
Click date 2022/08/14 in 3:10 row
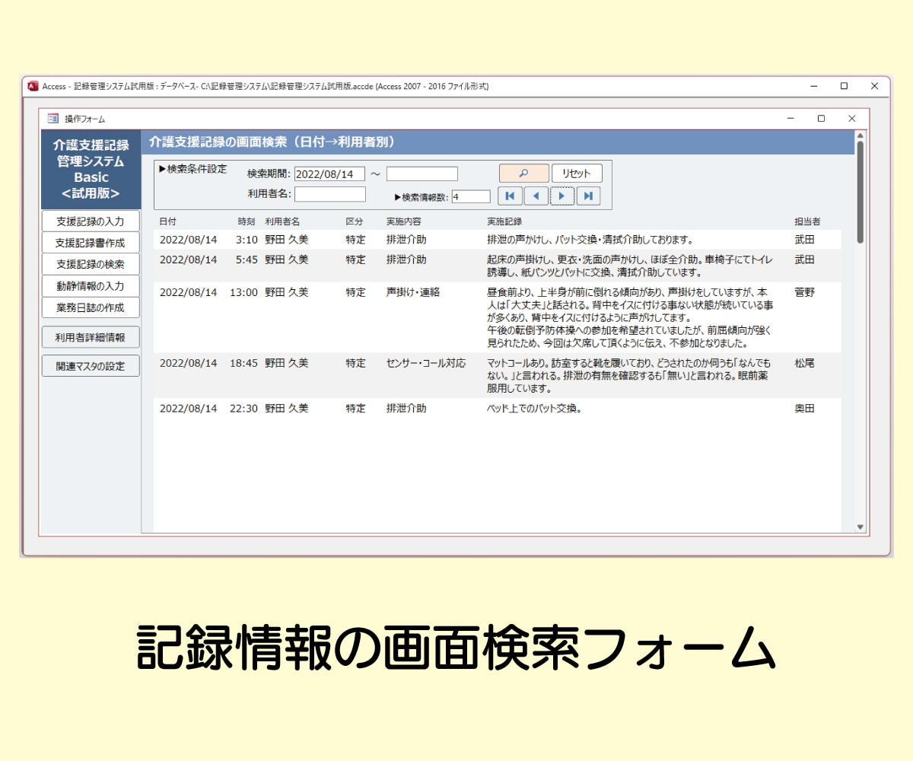188,240
